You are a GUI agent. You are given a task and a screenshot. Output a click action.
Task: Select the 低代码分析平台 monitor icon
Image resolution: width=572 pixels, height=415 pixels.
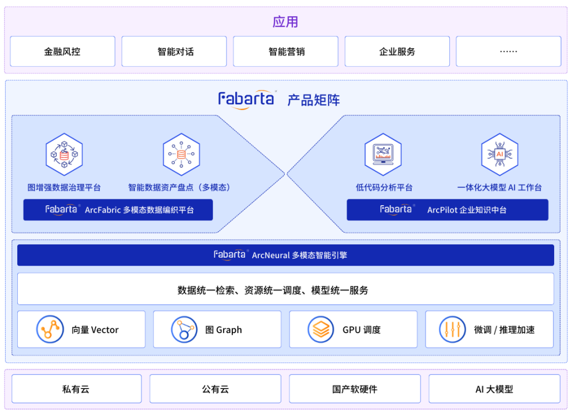(383, 154)
